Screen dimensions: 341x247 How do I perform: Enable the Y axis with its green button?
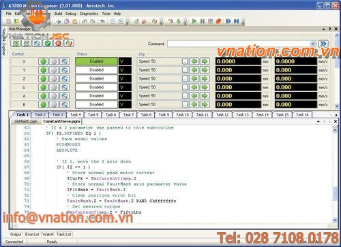(43, 70)
